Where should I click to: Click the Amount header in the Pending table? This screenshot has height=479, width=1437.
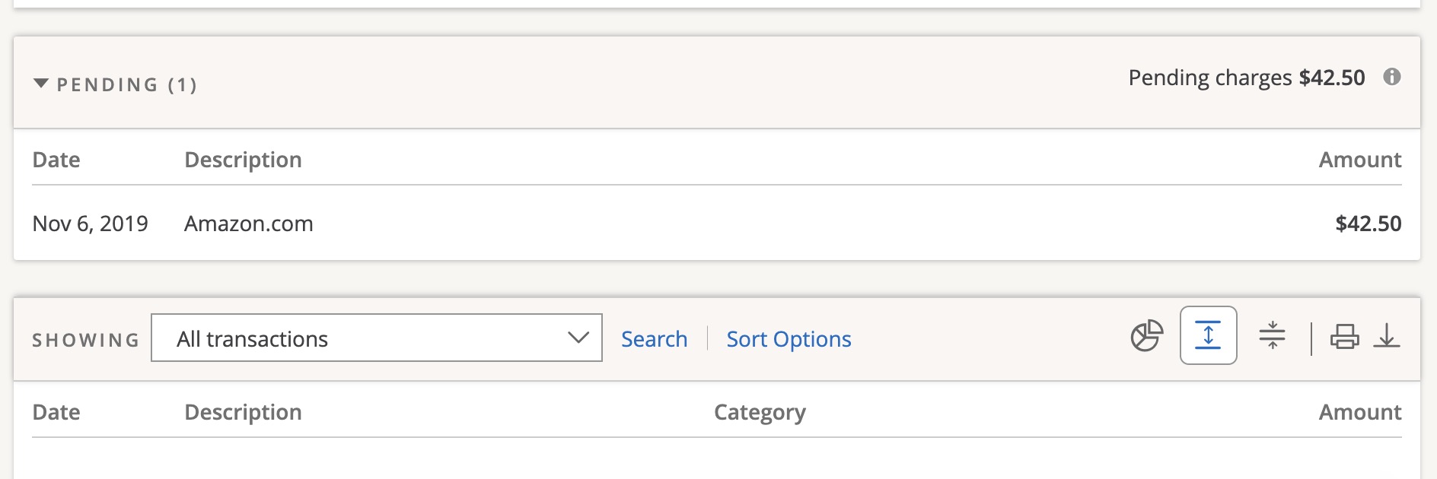coord(1359,160)
